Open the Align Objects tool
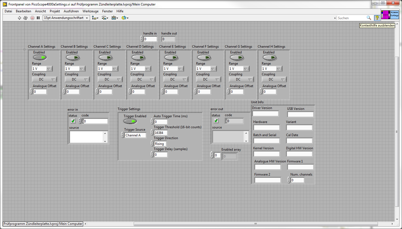This screenshot has width=402, height=229. [95, 18]
